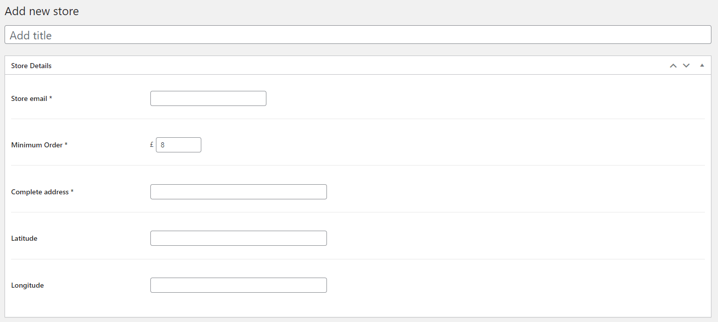Move the Store Details panel down

[x=686, y=66]
